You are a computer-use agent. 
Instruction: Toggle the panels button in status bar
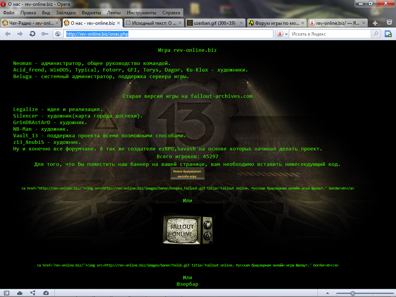coord(7,293)
